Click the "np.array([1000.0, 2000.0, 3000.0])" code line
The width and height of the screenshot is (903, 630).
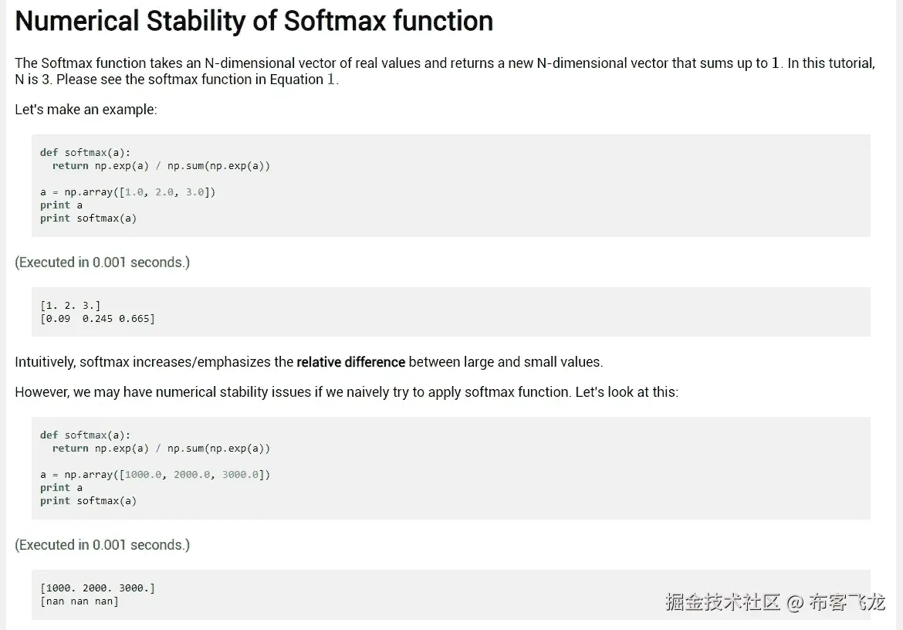(155, 474)
